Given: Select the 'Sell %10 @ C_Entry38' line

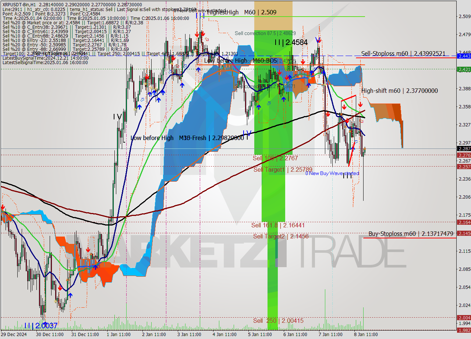Looking at the screenshot, I should [x=66, y=27].
